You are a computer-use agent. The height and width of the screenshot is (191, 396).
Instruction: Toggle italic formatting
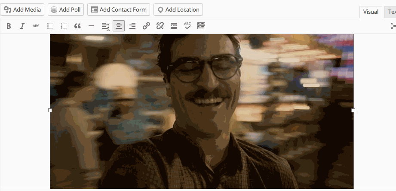(22, 26)
